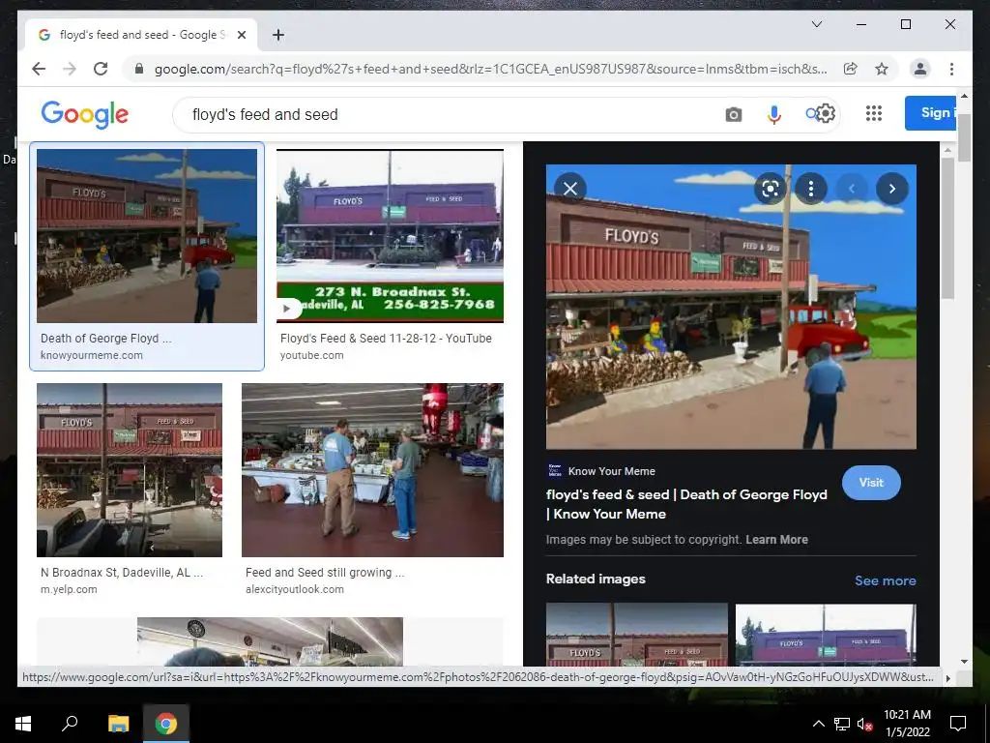Viewport: 990px width, 743px height.
Task: Close the floyd's feed and seed tab
Action: pos(241,35)
